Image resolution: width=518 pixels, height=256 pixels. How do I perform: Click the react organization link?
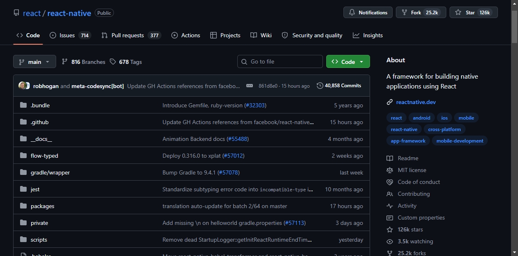pyautogui.click(x=32, y=13)
